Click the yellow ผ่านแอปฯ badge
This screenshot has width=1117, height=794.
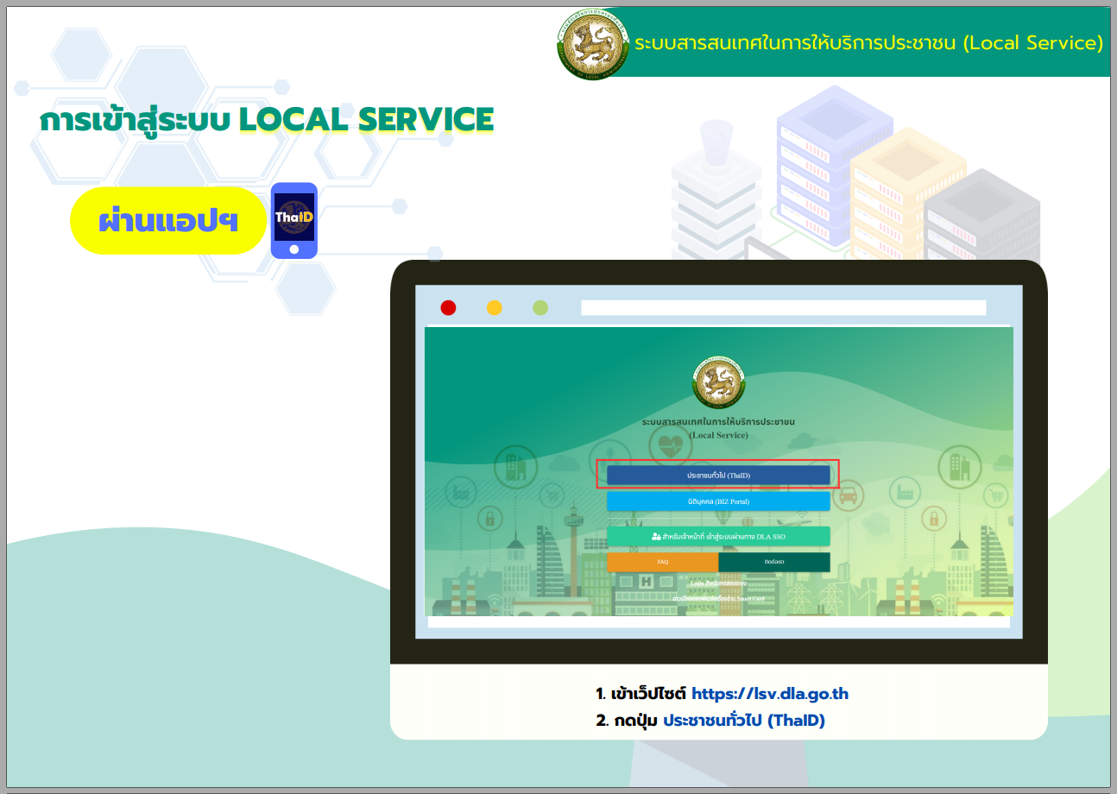point(167,221)
